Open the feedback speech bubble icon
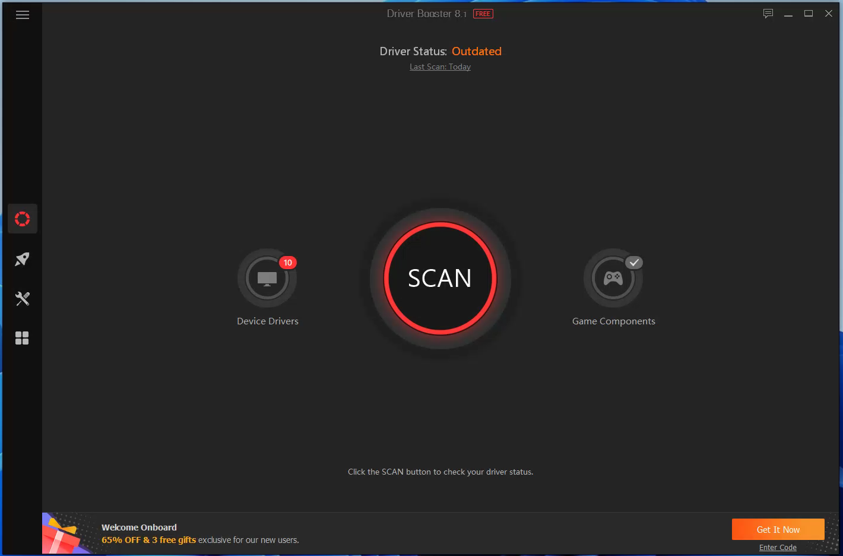Image resolution: width=843 pixels, height=556 pixels. pos(768,14)
